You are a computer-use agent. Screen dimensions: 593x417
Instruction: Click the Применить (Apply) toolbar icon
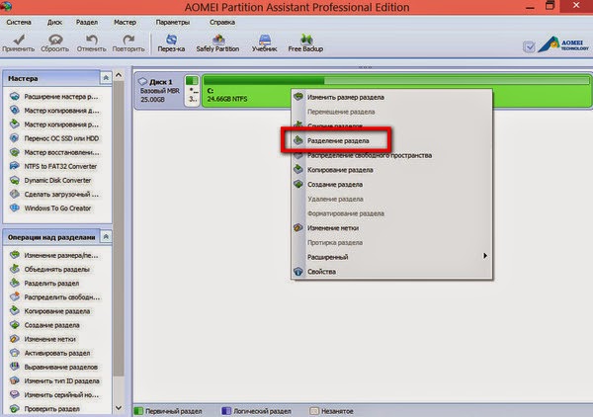(x=18, y=42)
